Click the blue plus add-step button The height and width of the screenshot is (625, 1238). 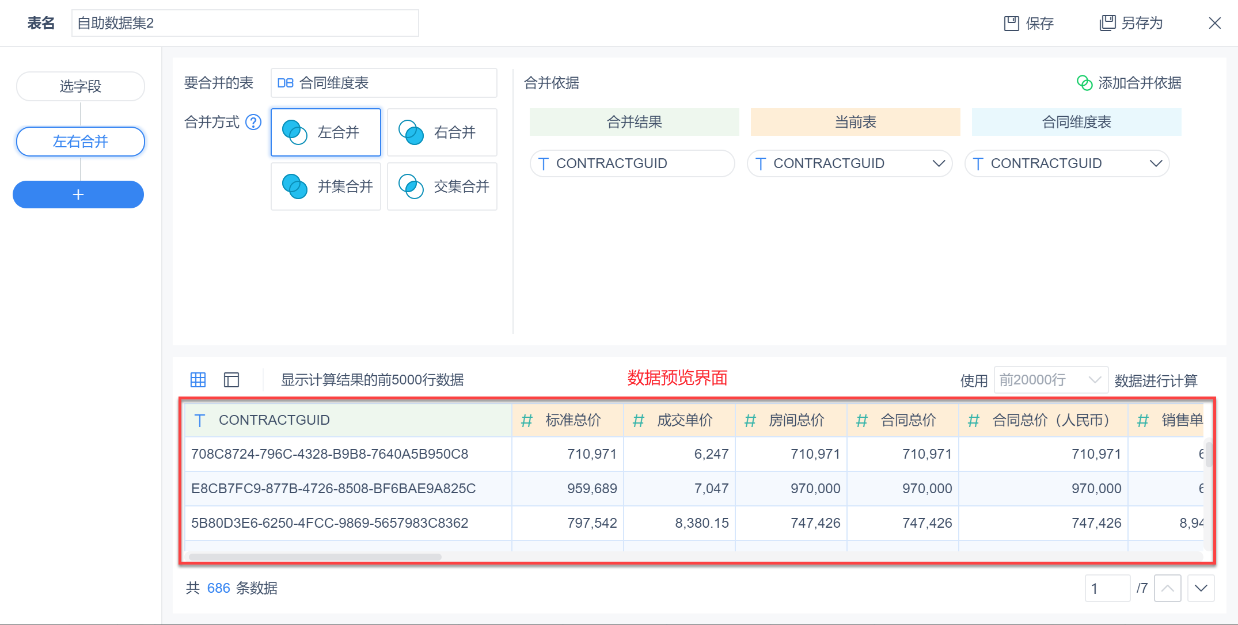pyautogui.click(x=78, y=195)
